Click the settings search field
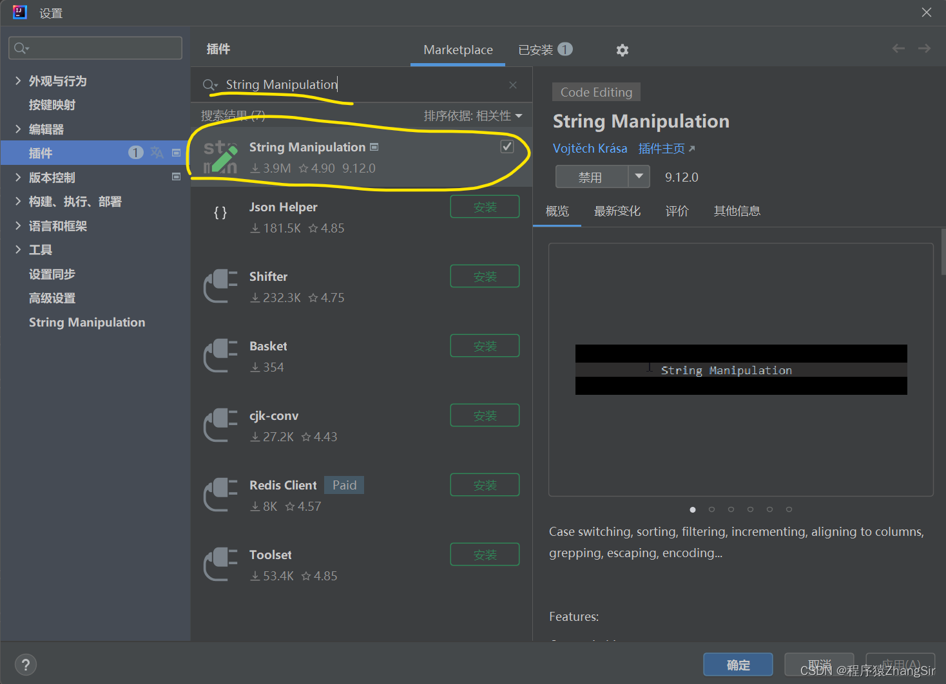 [x=95, y=48]
